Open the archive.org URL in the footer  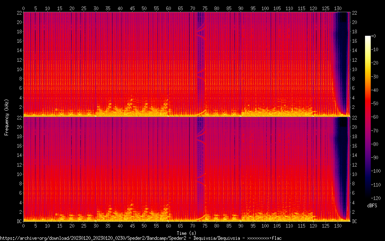[x=141, y=238]
